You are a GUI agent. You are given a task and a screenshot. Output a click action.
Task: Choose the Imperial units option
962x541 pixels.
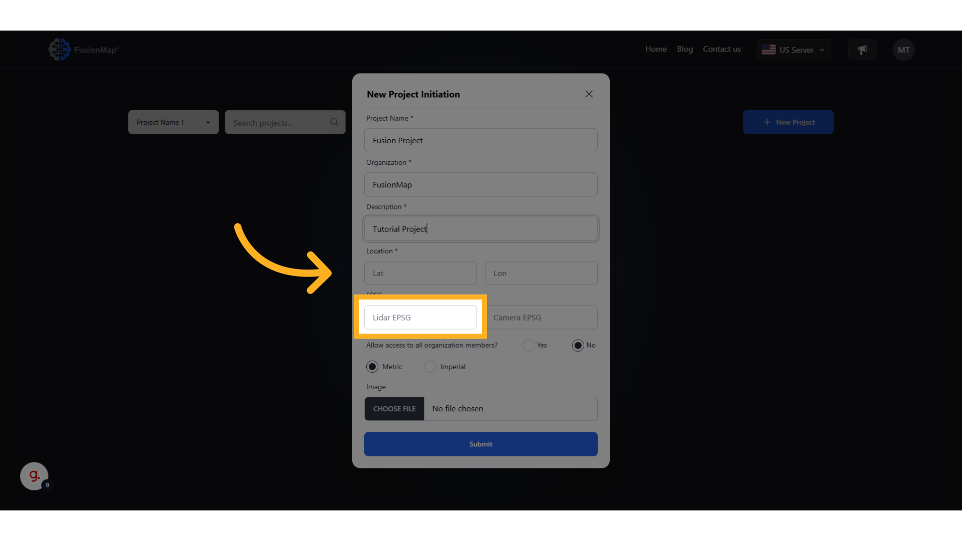[430, 367]
